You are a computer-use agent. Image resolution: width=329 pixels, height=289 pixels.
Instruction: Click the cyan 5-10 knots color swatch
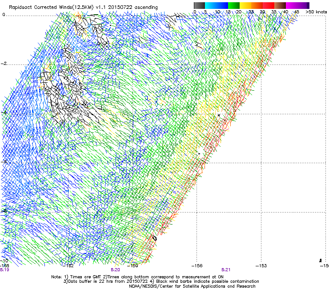211,5
